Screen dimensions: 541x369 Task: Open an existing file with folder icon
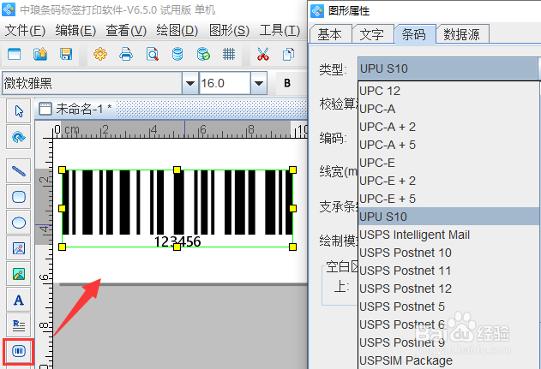coord(40,54)
